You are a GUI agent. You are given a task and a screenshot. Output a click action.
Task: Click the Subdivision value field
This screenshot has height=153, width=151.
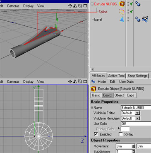(124, 151)
